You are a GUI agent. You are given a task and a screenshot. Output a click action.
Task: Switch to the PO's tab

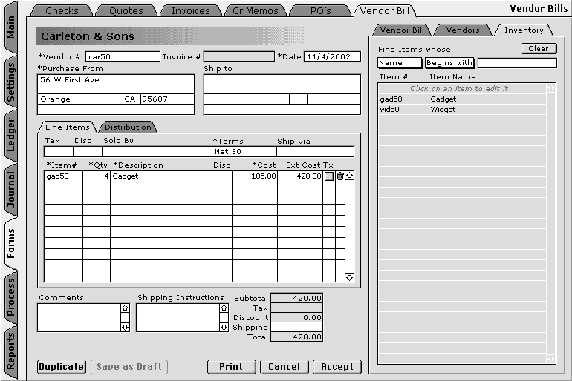(x=321, y=11)
